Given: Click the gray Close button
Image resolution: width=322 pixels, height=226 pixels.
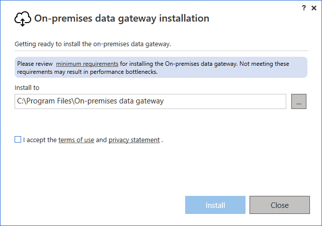Looking at the screenshot, I should pyautogui.click(x=280, y=205).
